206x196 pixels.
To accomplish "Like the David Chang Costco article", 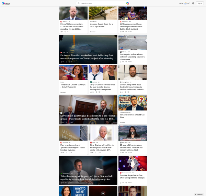I will [x=121, y=92].
